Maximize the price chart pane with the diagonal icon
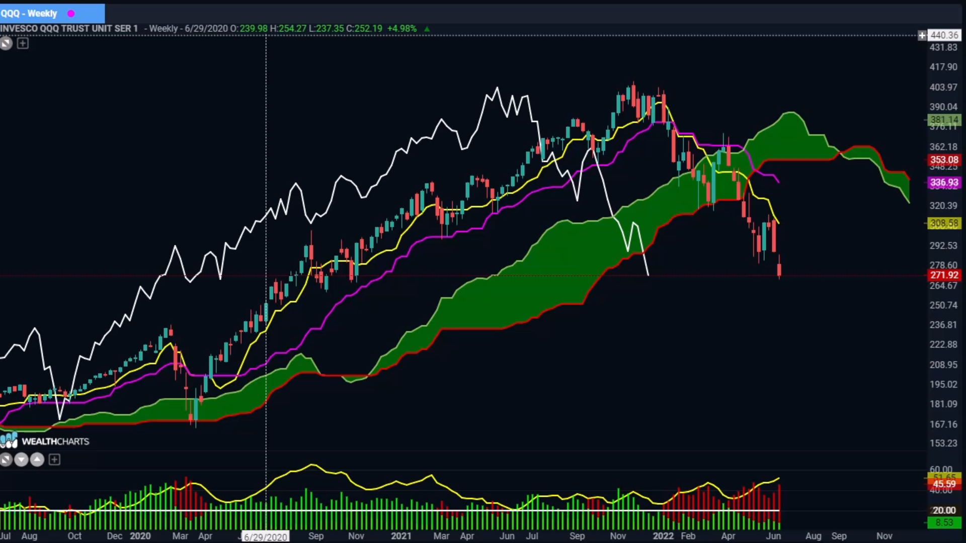Screen dimensions: 966x543 pos(6,44)
